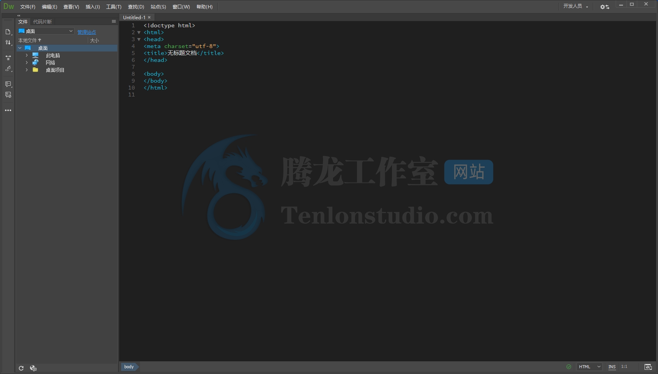The image size is (658, 374).
Task: Select the 桌面项目 tree item
Action: coord(55,70)
